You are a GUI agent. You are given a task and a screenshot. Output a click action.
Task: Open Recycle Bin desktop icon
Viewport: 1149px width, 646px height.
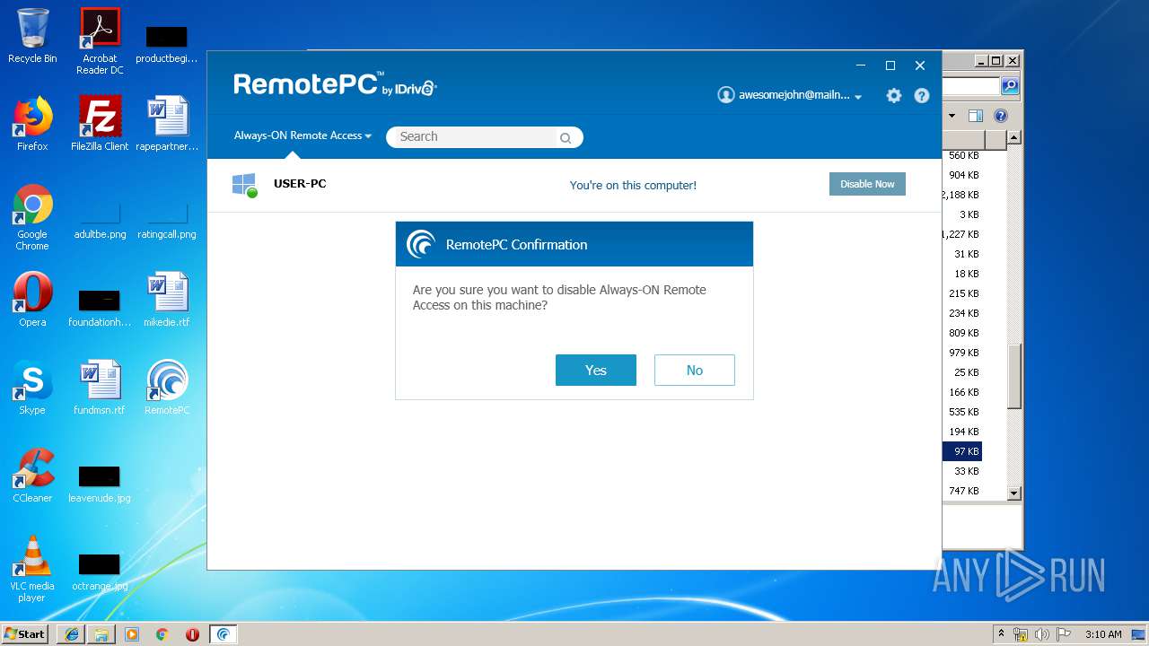(32, 37)
